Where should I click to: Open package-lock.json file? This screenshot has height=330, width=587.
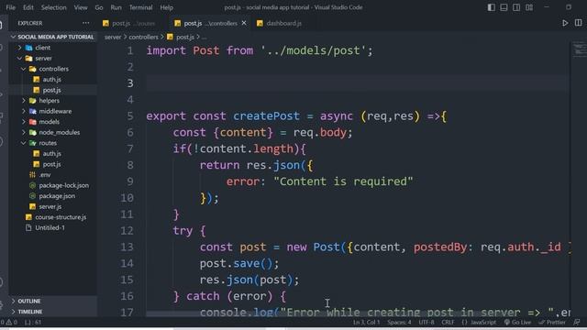tap(52, 185)
